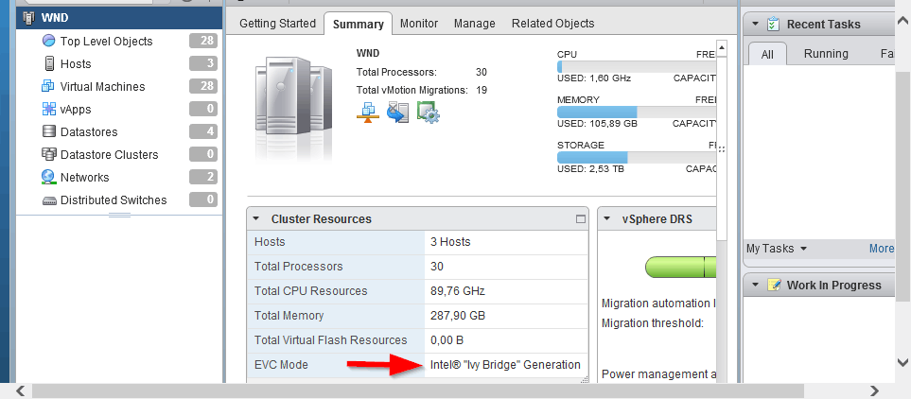Click the DRS balance scale icon

coord(367,113)
